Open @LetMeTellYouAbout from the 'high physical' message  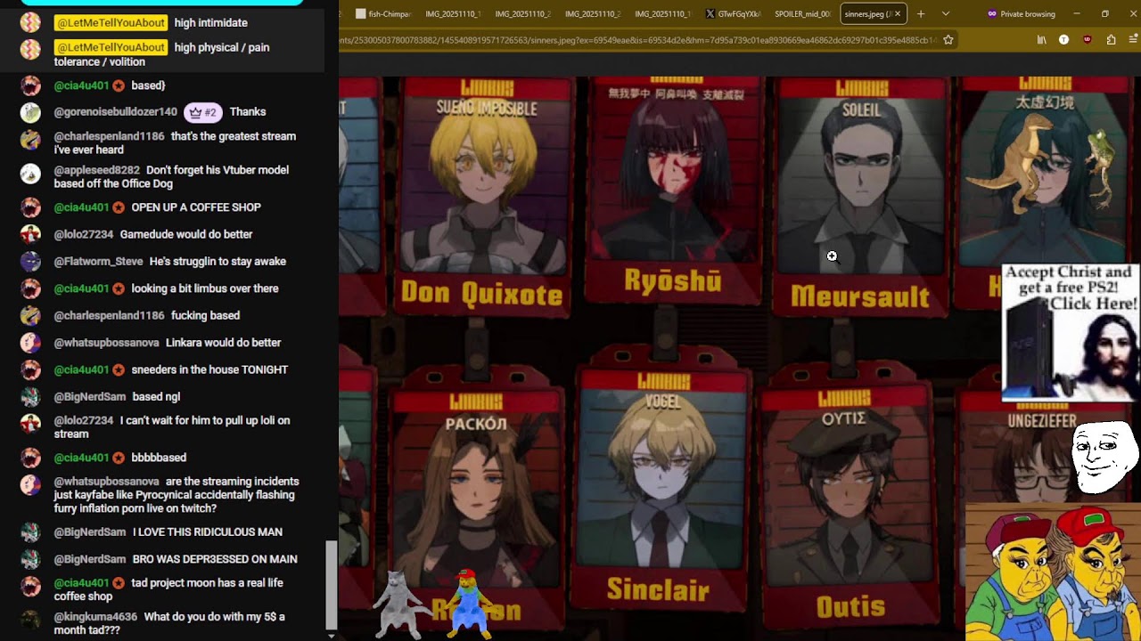pos(111,47)
